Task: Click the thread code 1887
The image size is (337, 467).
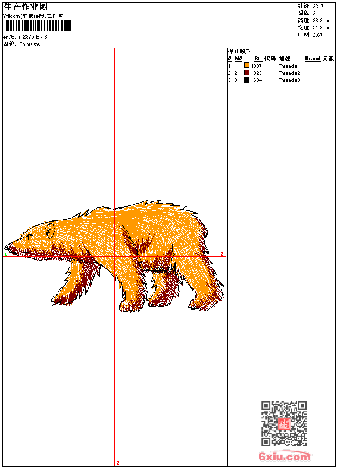Action: click(257, 66)
